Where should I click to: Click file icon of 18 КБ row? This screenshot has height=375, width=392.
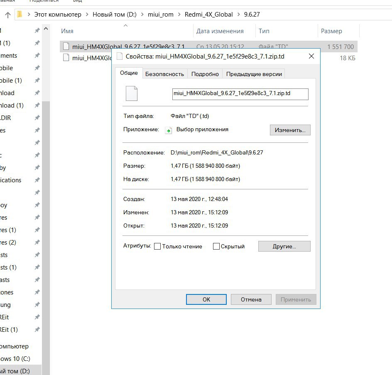(x=66, y=58)
